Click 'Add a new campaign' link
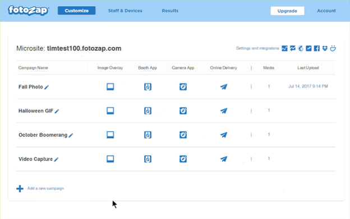This screenshot has width=350, height=219. [45, 188]
